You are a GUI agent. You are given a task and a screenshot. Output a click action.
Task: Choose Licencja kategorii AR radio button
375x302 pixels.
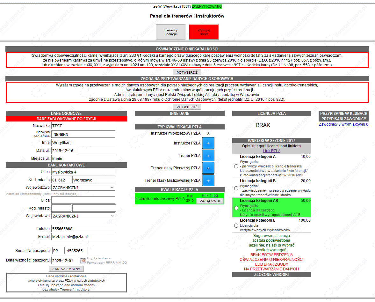(236, 208)
